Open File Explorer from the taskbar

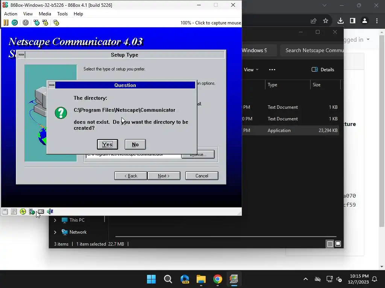click(x=201, y=279)
